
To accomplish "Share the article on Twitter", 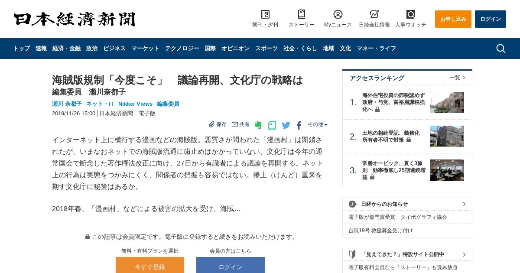I will point(286,125).
